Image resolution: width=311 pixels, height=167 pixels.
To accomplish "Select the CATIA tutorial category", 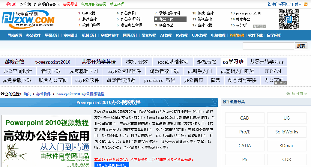I will click(x=245, y=146).
